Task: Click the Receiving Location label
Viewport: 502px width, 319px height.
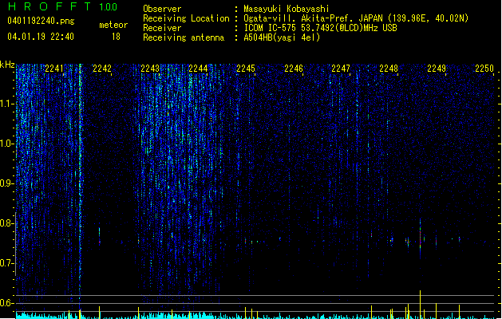Action: pos(186,18)
